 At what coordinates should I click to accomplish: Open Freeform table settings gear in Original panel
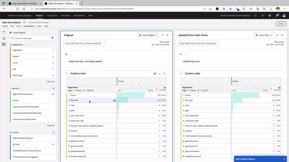point(155,73)
